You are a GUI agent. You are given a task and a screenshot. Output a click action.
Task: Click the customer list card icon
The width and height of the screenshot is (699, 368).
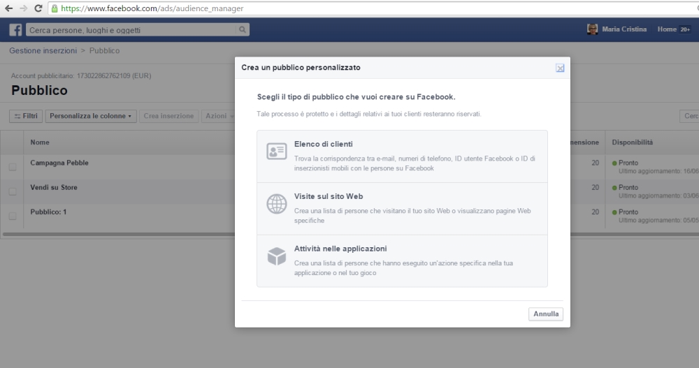coord(276,152)
